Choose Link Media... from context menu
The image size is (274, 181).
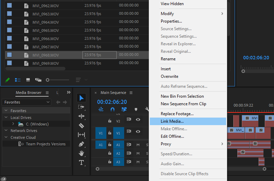(172, 121)
